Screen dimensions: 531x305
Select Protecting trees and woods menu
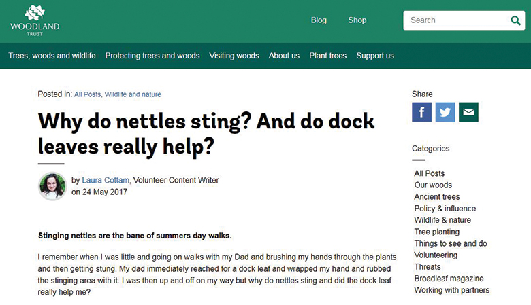[x=152, y=56]
